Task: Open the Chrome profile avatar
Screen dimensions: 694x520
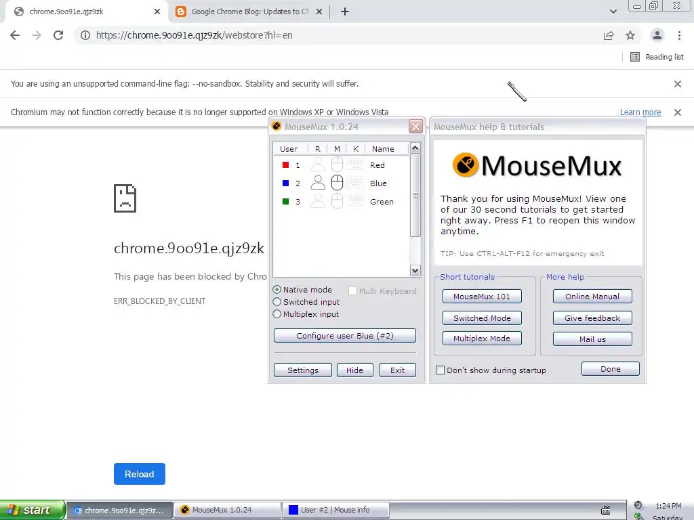Action: [x=657, y=35]
